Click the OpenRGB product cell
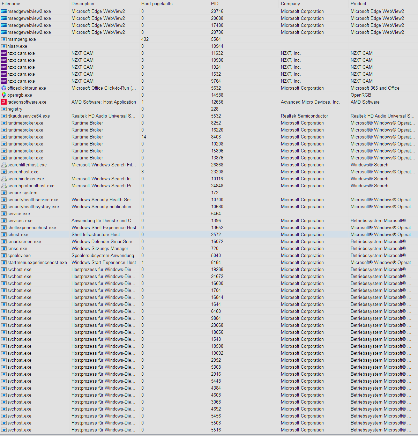The height and width of the screenshot is (436, 418). tap(361, 95)
